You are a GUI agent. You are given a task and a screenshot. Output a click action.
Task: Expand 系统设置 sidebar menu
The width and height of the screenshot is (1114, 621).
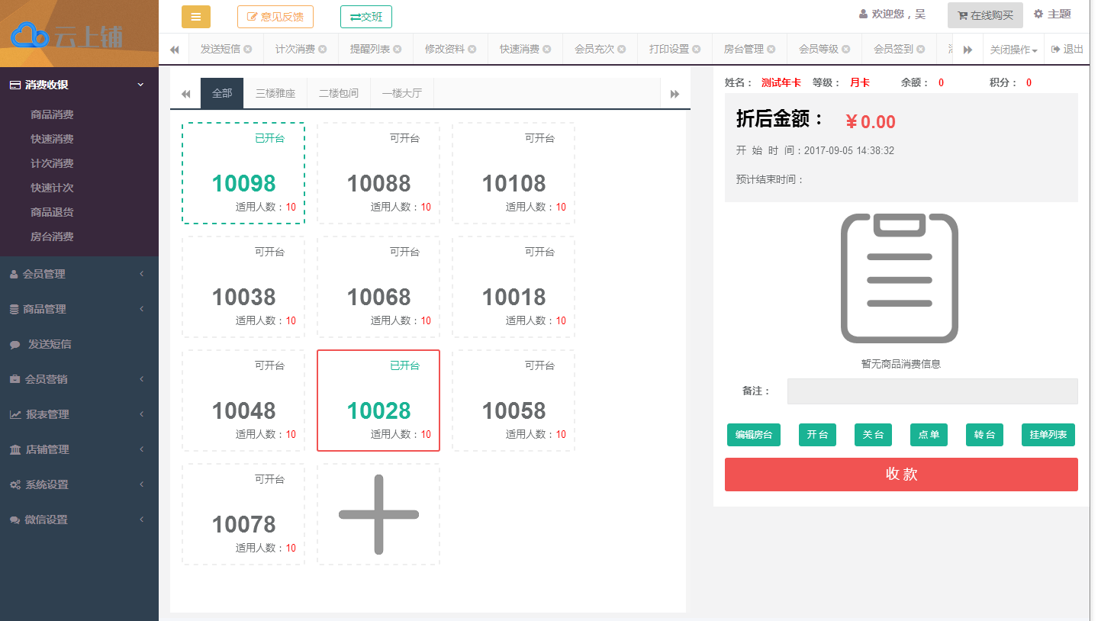[x=79, y=484]
